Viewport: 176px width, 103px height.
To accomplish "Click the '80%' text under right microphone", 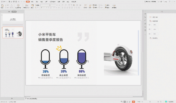I will click(82, 71).
